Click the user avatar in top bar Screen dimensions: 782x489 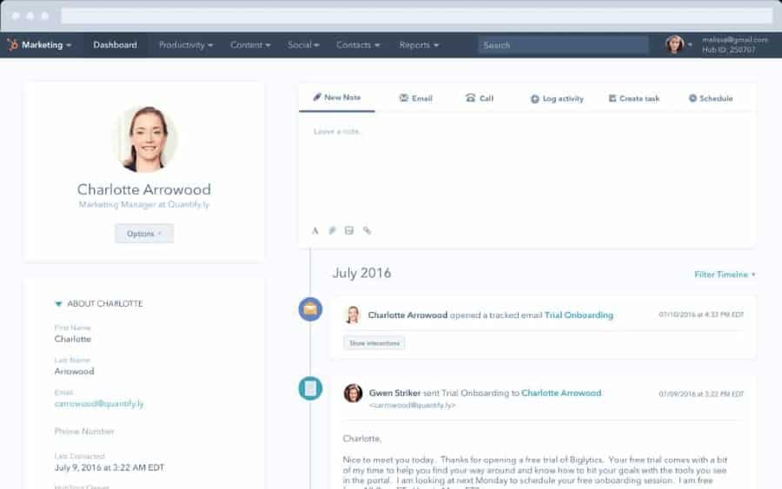[x=674, y=44]
